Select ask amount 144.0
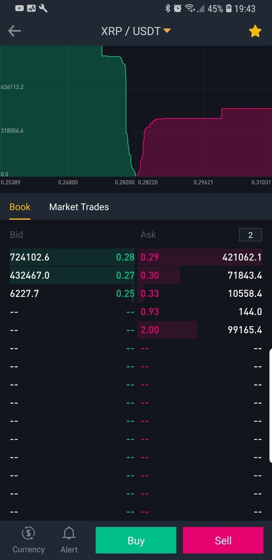 [x=249, y=312]
